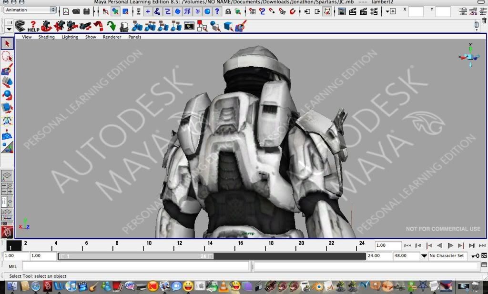Toggle Select by Object Type mode
This screenshot has height=294, width=488.
click(x=115, y=11)
